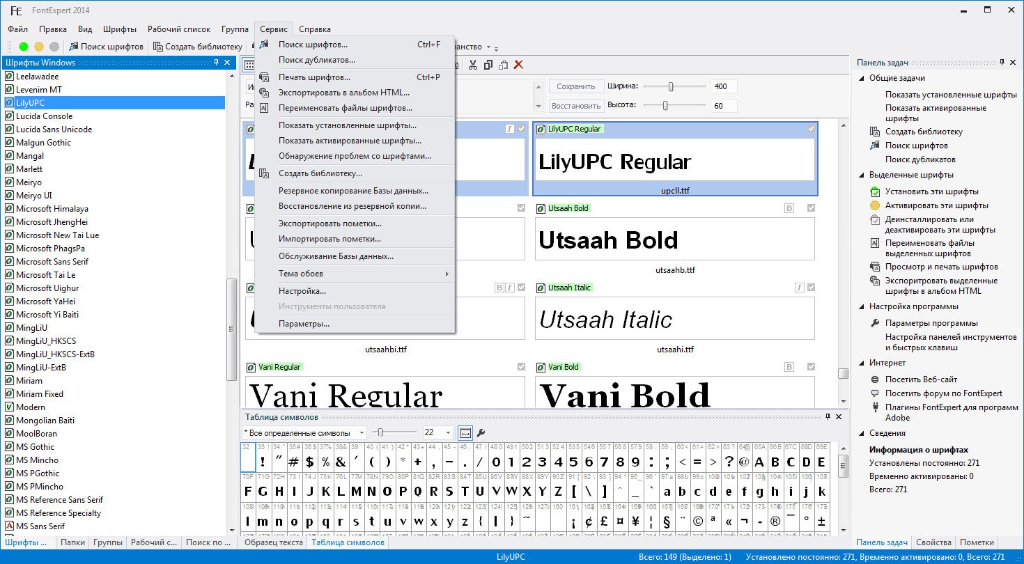Choose Параметры in Сервис menu
The height and width of the screenshot is (564, 1024).
click(x=355, y=324)
